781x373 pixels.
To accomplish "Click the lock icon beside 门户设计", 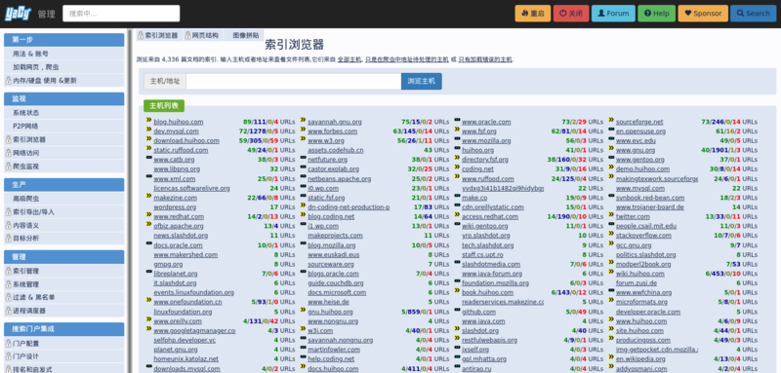I will coord(8,356).
